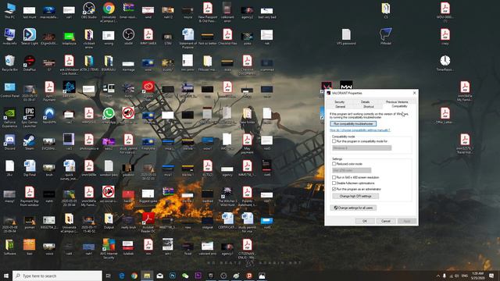Screen dimensions: 500x281
Task: Switch to the Security tab
Action: click(339, 102)
